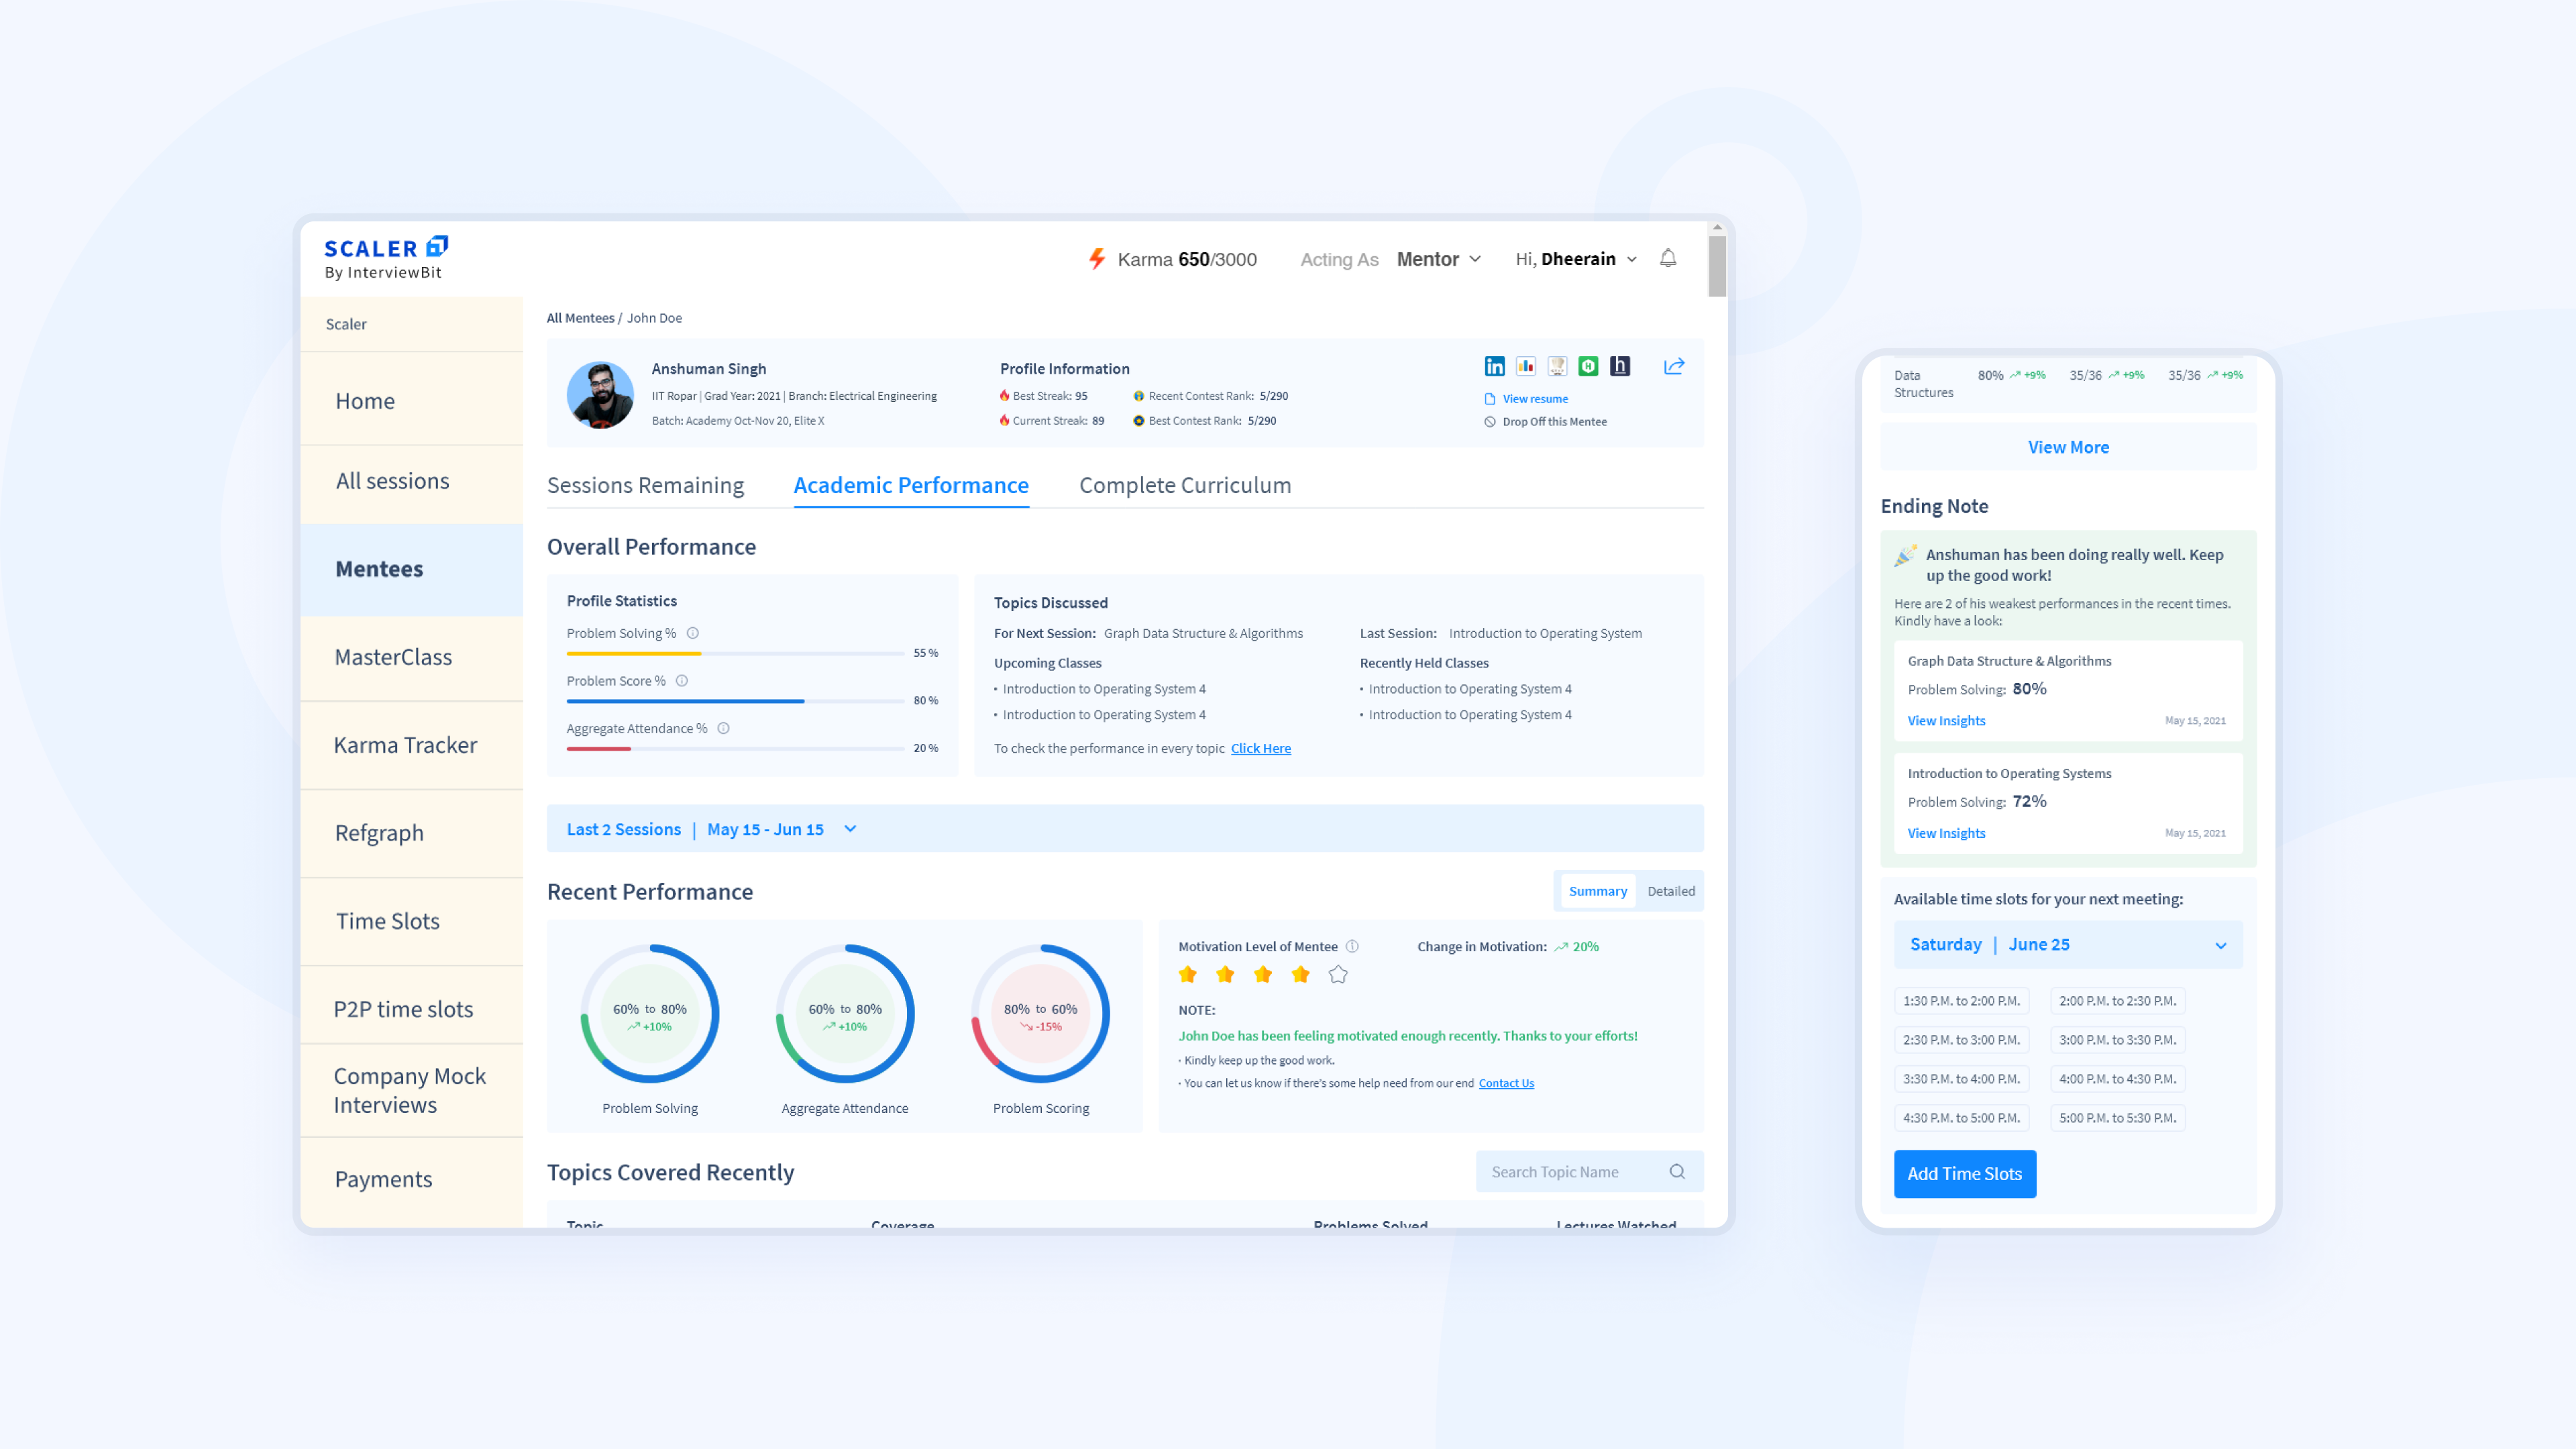Screen dimensions: 2576x1449
Task: Click the Add Time Slots button
Action: click(x=1964, y=1174)
